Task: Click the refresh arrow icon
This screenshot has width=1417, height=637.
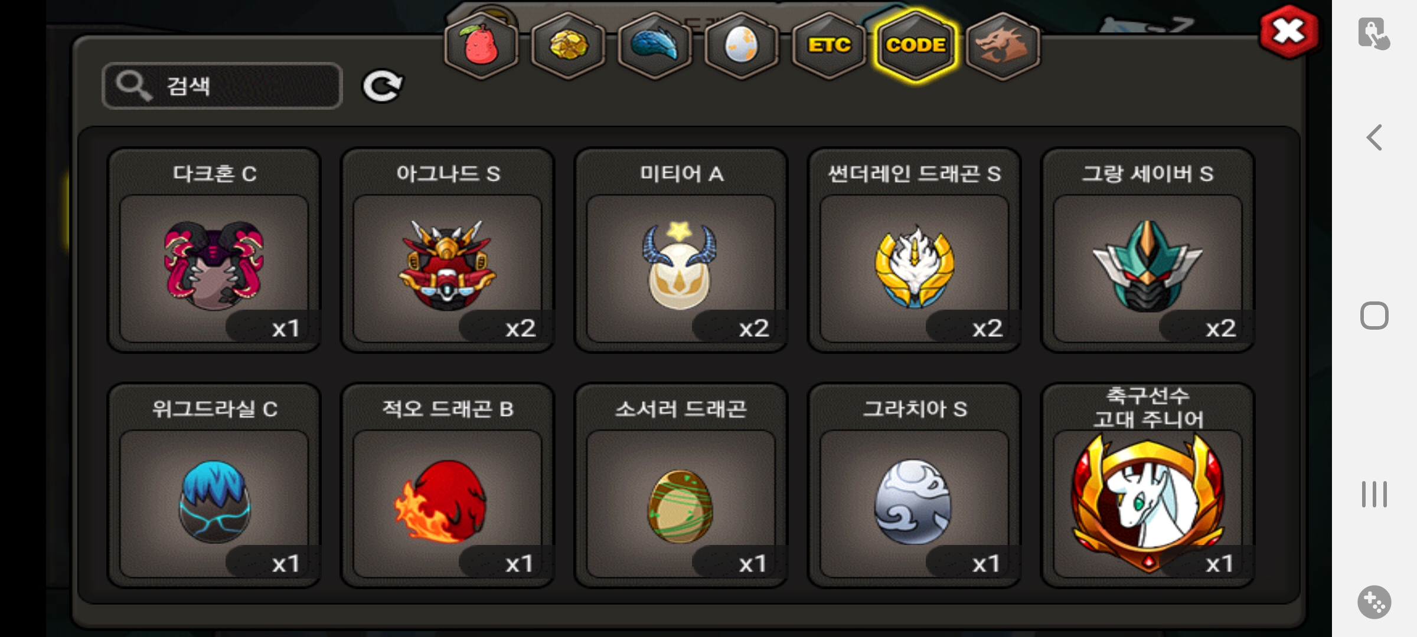Action: pyautogui.click(x=383, y=86)
